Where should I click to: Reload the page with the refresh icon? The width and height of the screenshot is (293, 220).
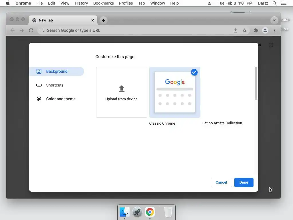31,30
